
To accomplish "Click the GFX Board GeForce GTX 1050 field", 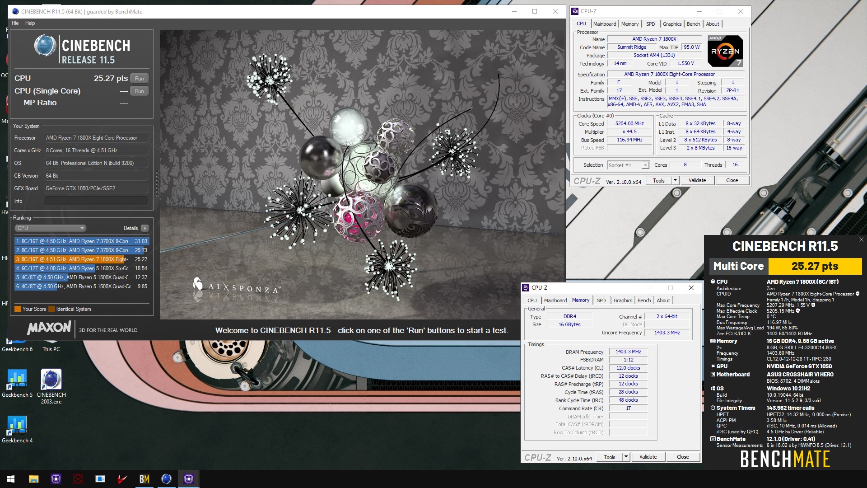I will tap(96, 188).
